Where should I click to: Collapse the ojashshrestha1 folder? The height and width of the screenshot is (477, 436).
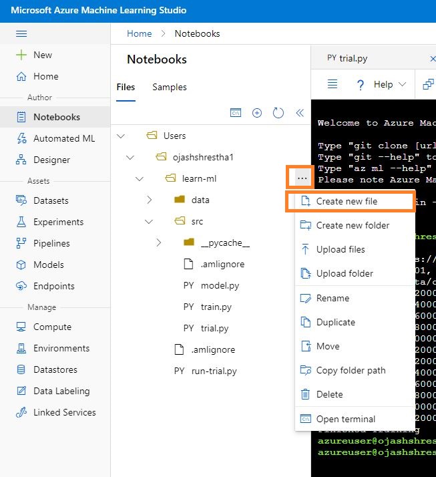pyautogui.click(x=130, y=157)
